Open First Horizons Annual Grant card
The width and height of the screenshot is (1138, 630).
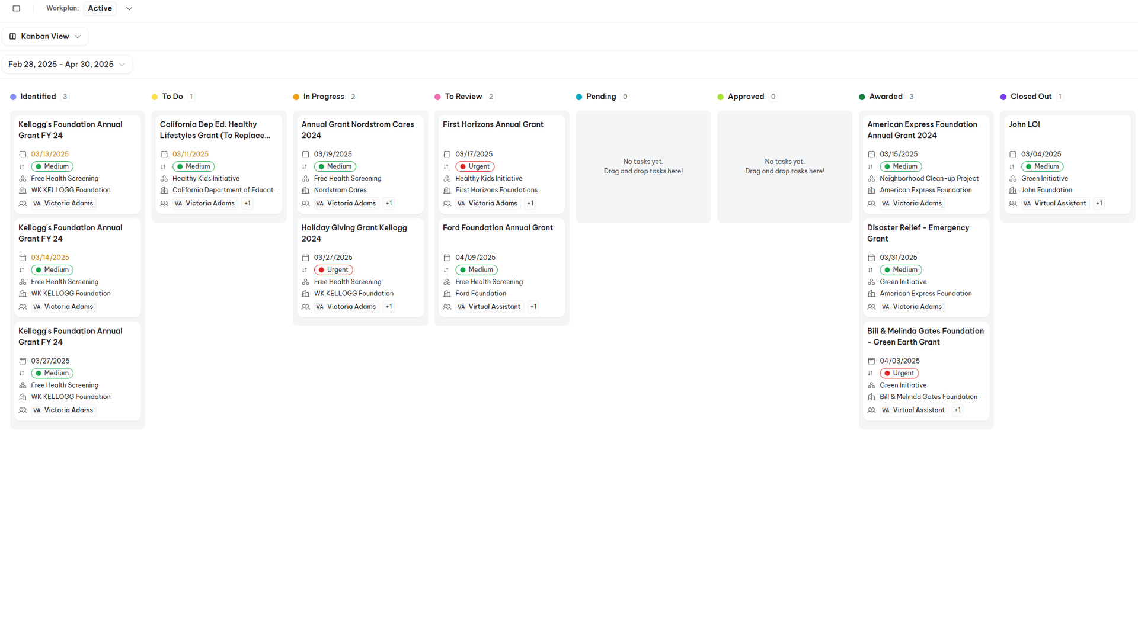[502, 164]
